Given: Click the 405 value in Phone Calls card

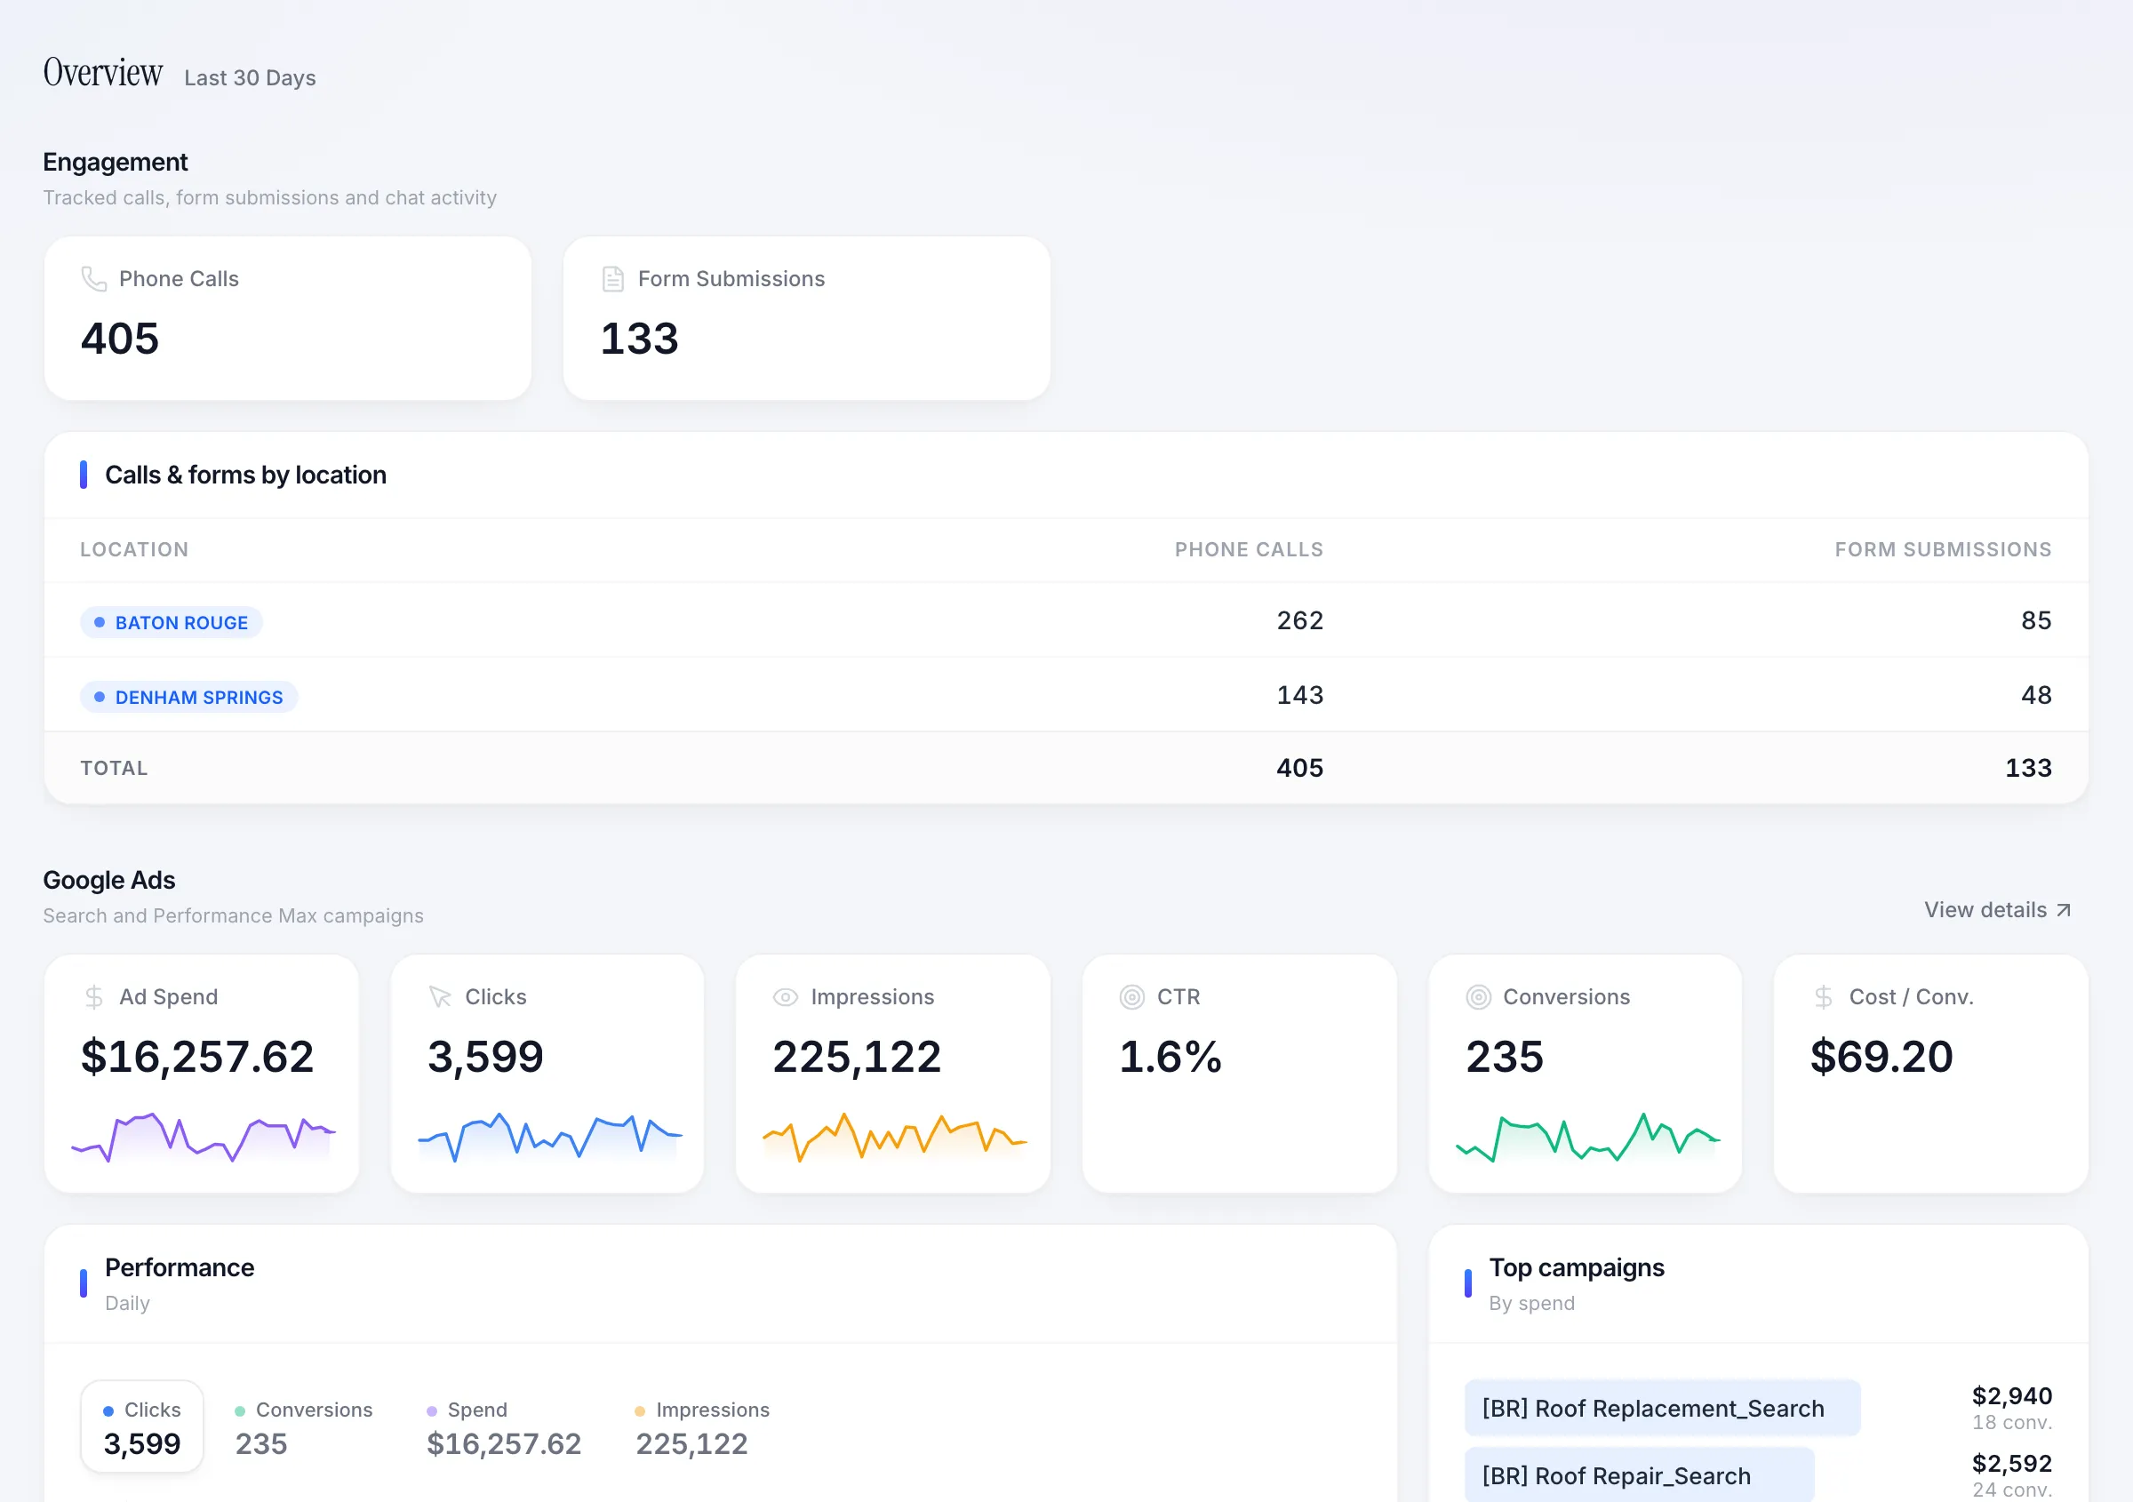Looking at the screenshot, I should pos(120,338).
